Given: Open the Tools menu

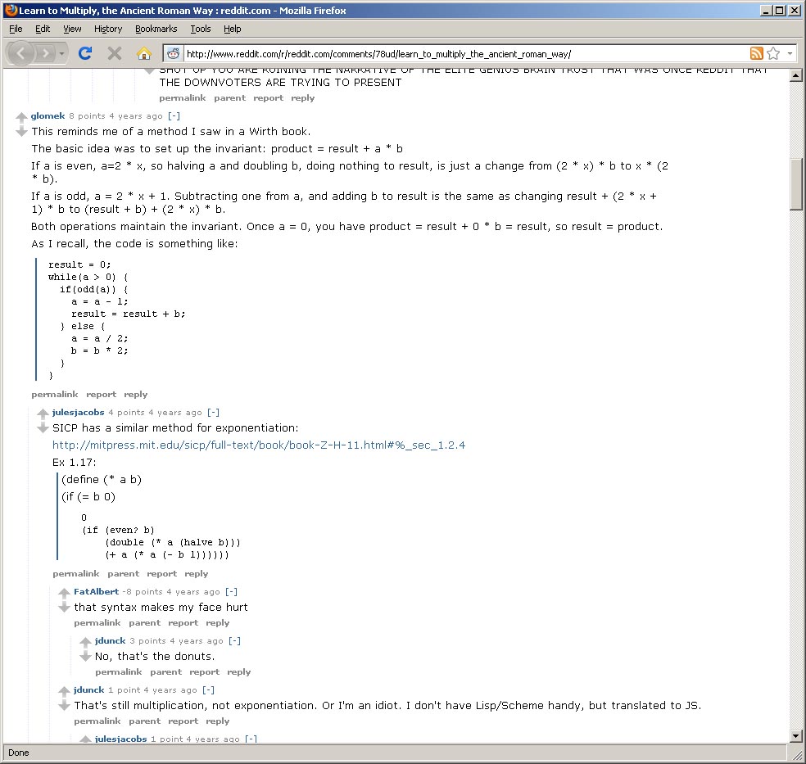Looking at the screenshot, I should coord(201,29).
